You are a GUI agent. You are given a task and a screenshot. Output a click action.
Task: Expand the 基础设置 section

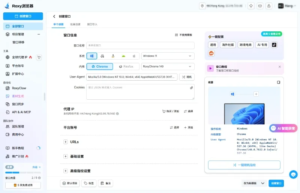(x=65, y=156)
